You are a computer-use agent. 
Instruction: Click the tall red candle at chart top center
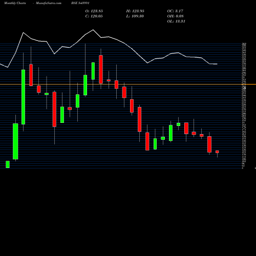point(101,69)
